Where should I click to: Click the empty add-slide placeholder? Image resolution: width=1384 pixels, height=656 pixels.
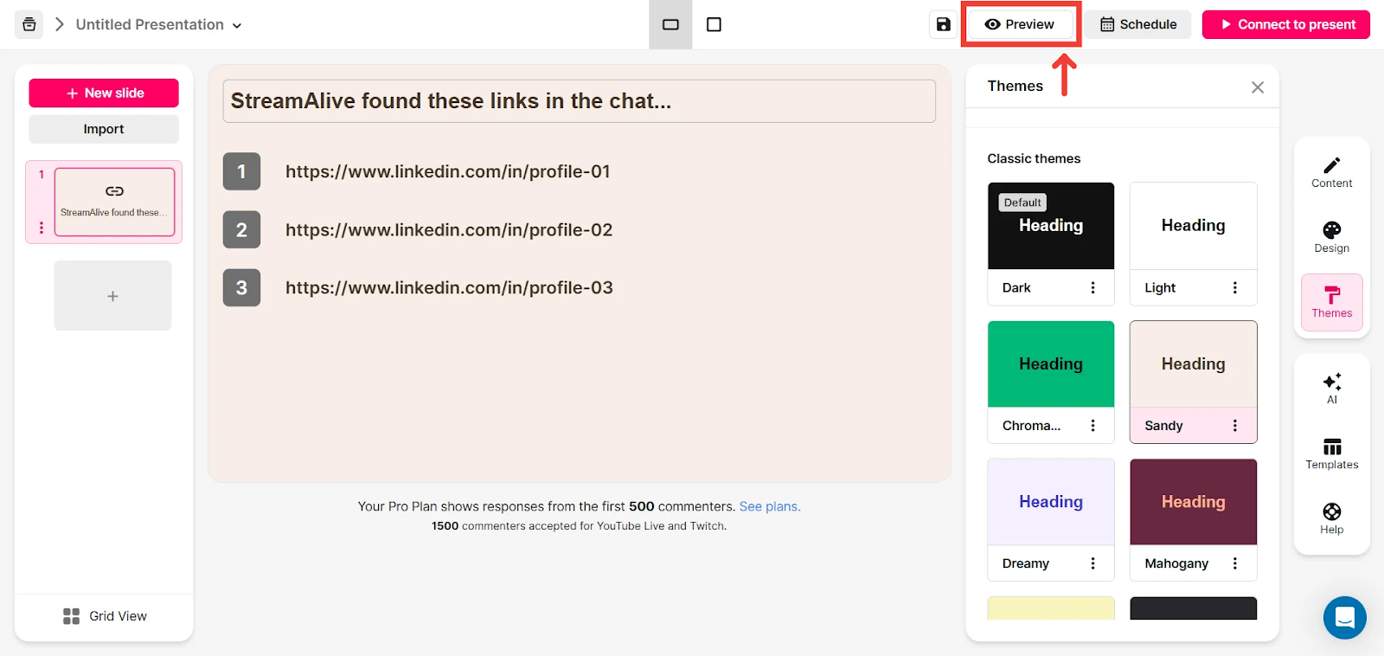click(x=112, y=296)
